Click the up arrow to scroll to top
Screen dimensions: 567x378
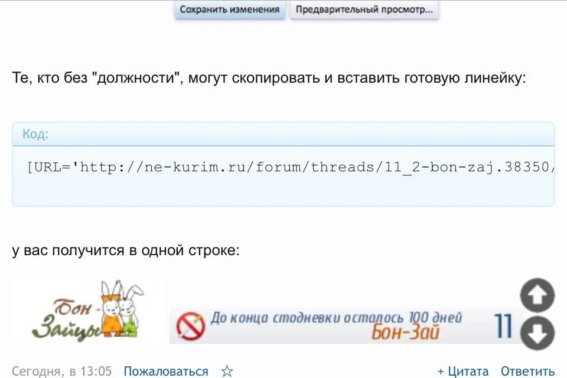pyautogui.click(x=537, y=294)
